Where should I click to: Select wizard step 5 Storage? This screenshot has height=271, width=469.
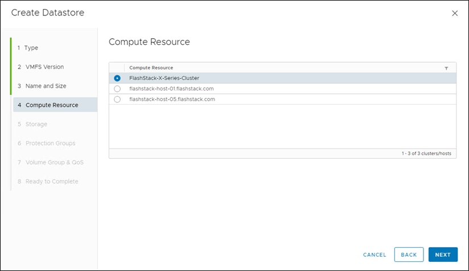click(x=32, y=124)
